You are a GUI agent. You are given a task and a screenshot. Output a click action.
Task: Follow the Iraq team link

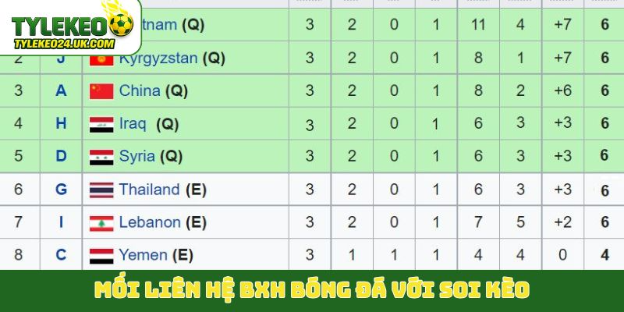point(133,123)
